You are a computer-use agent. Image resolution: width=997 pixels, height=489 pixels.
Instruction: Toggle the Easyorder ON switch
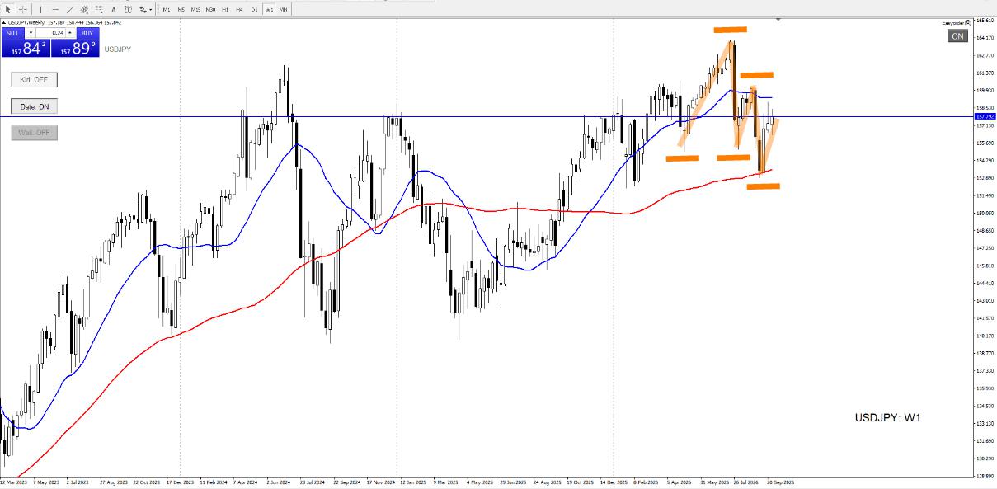(957, 36)
